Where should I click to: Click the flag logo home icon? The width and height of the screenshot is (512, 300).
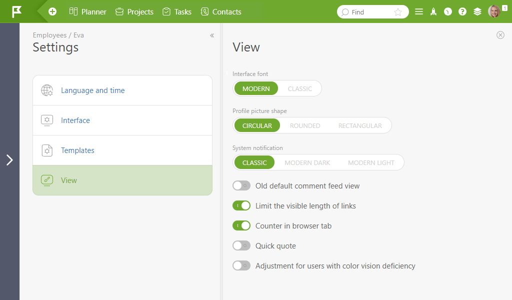tap(16, 12)
